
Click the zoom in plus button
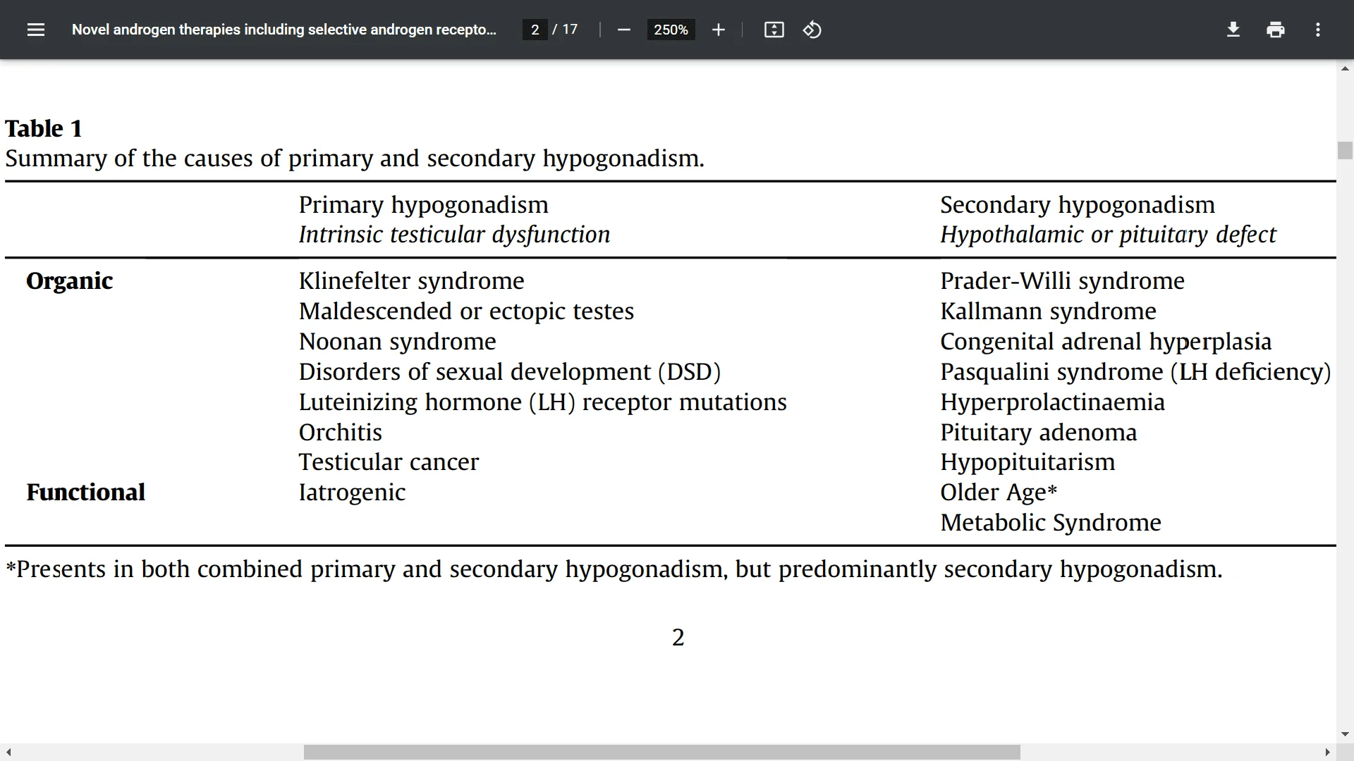click(x=718, y=30)
